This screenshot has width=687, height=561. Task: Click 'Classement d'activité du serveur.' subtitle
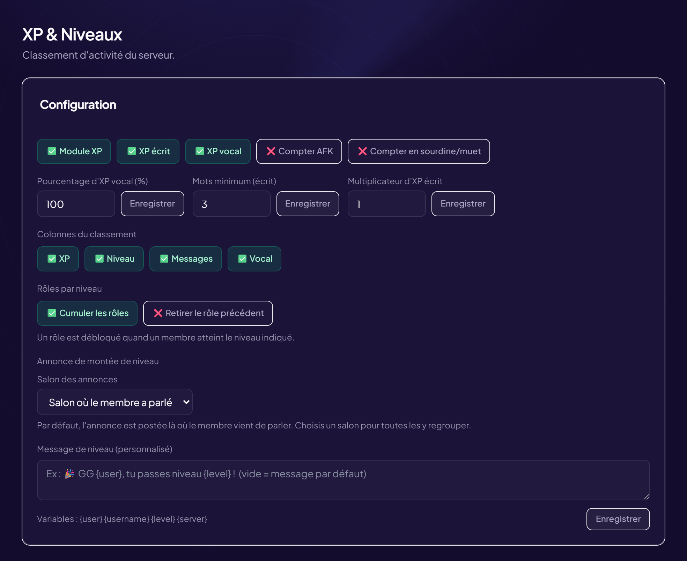(98, 55)
